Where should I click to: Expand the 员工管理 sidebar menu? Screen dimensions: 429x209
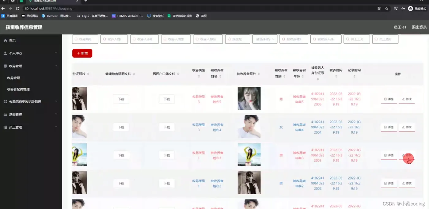56,127
